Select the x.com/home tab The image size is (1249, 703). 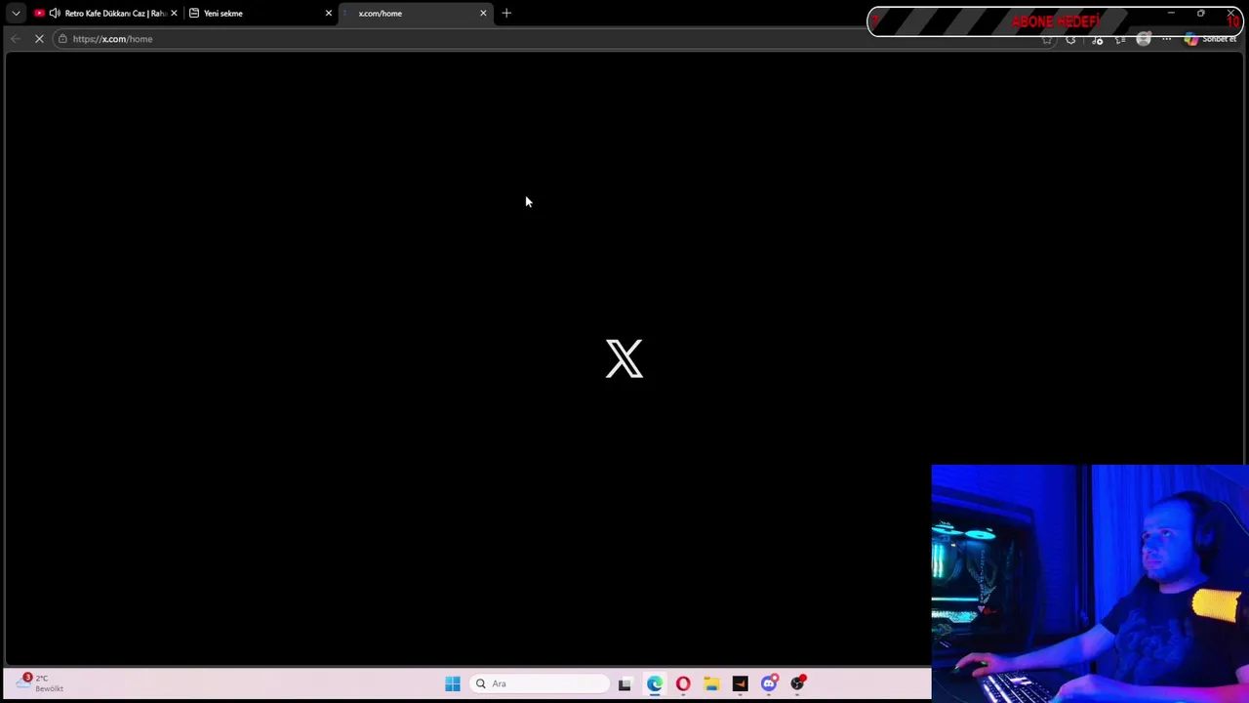415,14
